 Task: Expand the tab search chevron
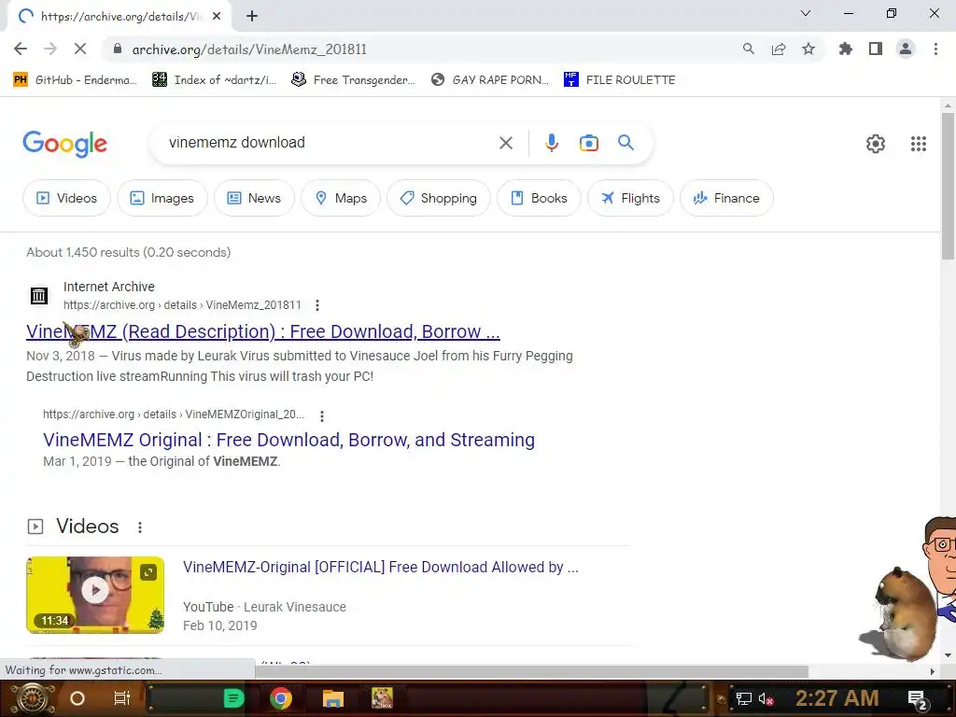[806, 13]
